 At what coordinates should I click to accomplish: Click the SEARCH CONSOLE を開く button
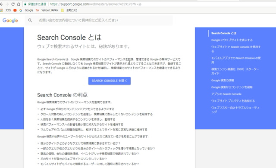[109, 81]
